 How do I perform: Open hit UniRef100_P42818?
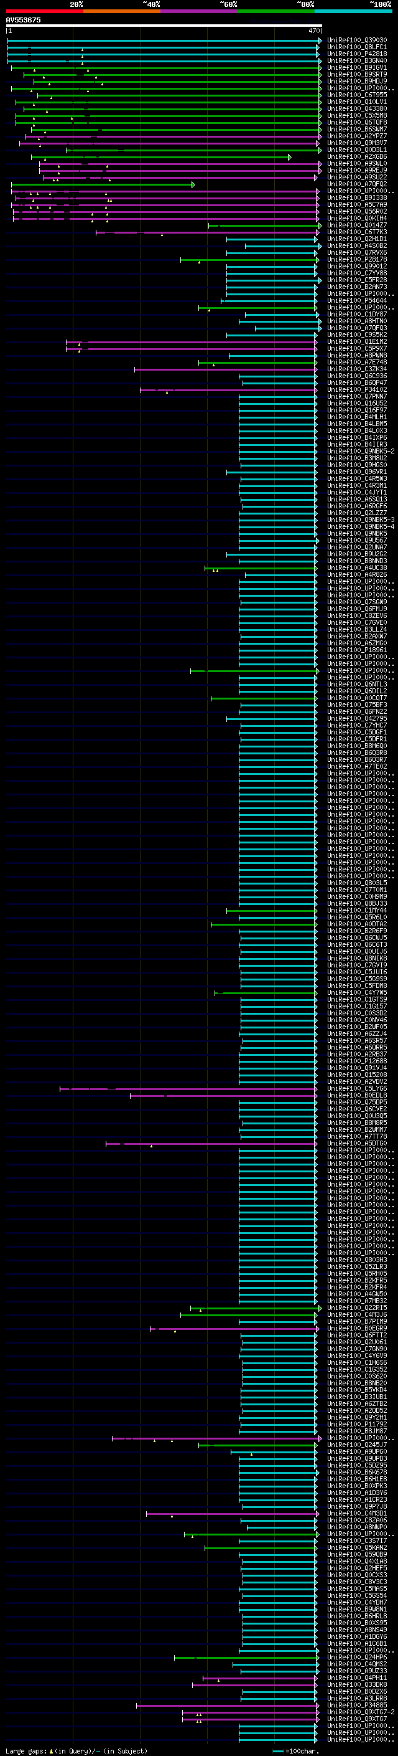tap(356, 54)
